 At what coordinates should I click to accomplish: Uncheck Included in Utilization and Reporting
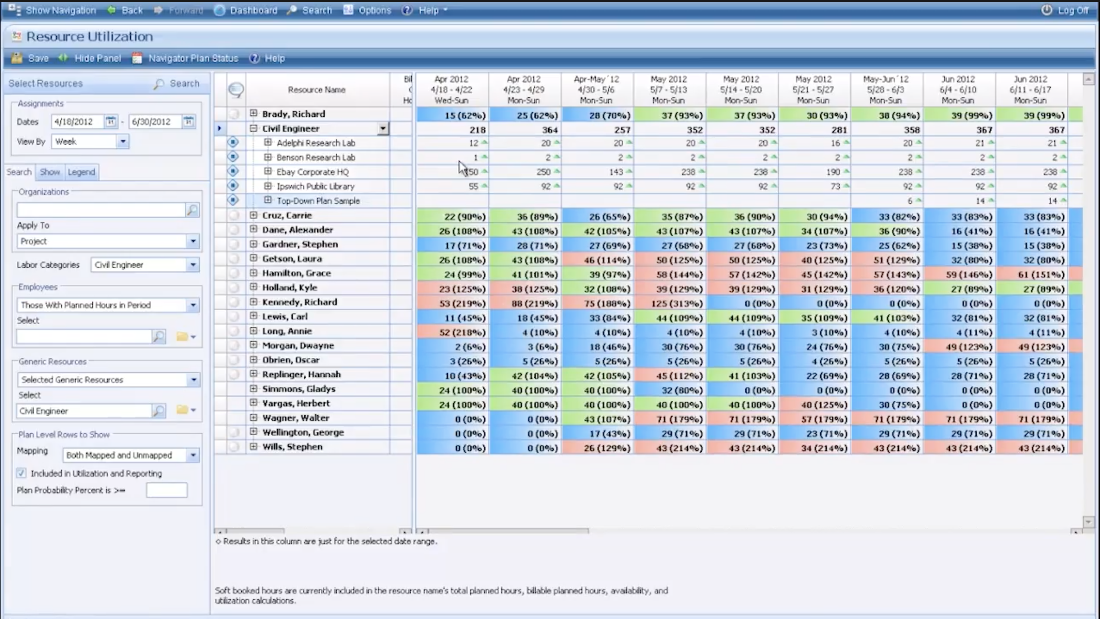tap(21, 473)
